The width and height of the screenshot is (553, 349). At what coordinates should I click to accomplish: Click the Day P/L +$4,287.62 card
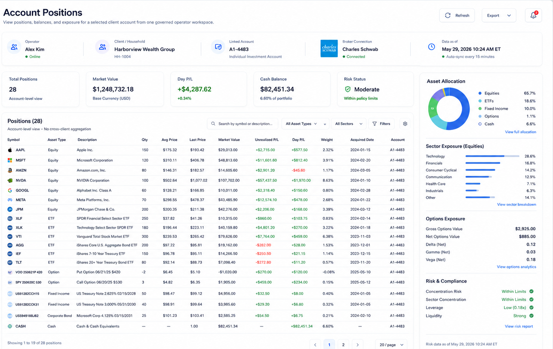[x=209, y=89]
